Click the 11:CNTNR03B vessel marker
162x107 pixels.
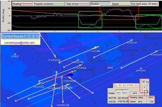point(80,65)
